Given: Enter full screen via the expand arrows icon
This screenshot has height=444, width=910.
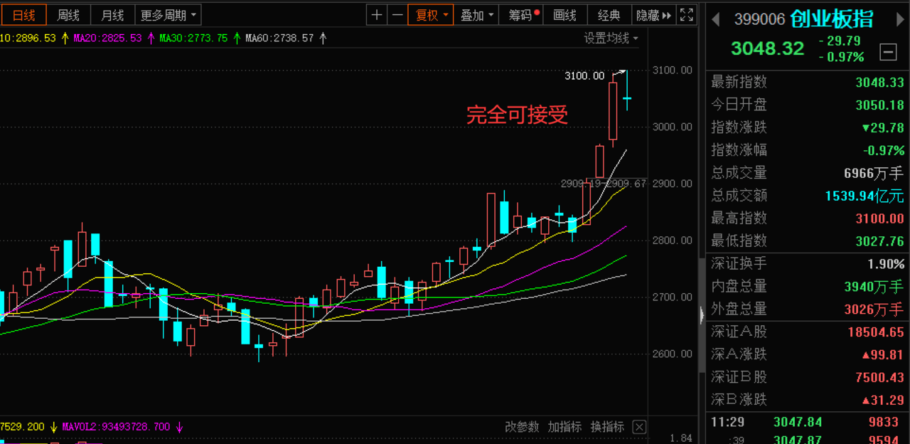Looking at the screenshot, I should tap(686, 14).
